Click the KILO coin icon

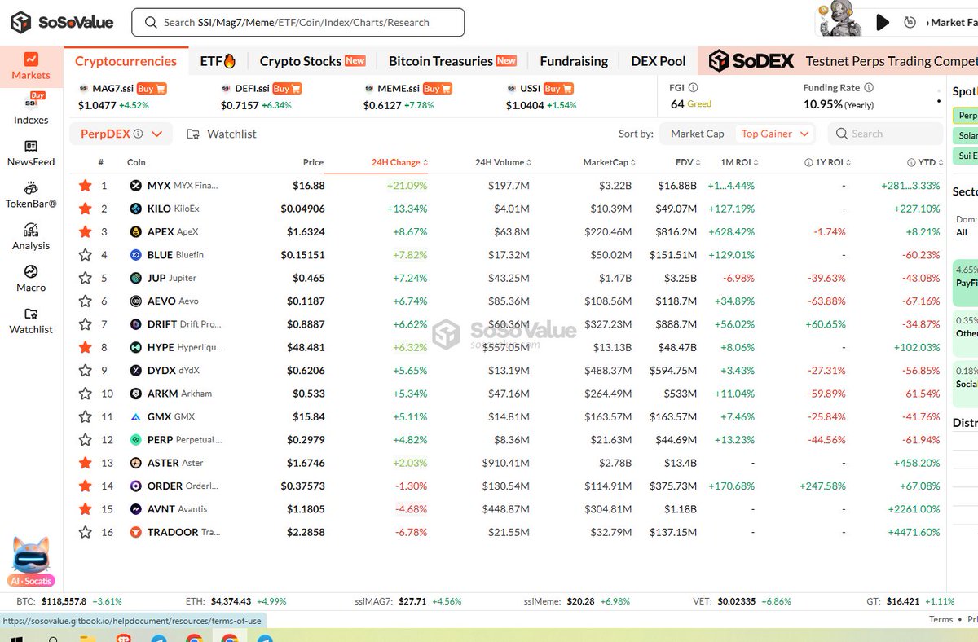tap(136, 209)
